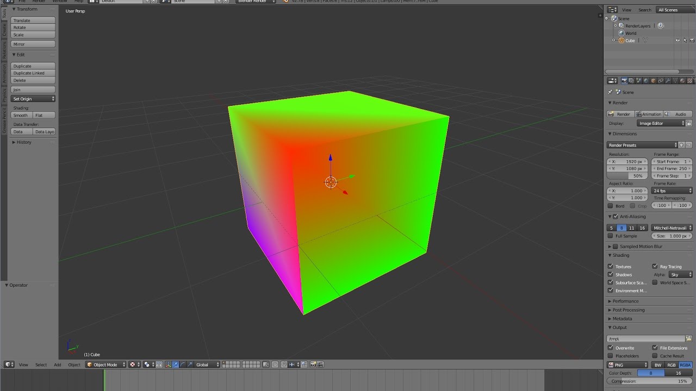Enable the Placeholders checkbox
696x391 pixels.
(610, 356)
